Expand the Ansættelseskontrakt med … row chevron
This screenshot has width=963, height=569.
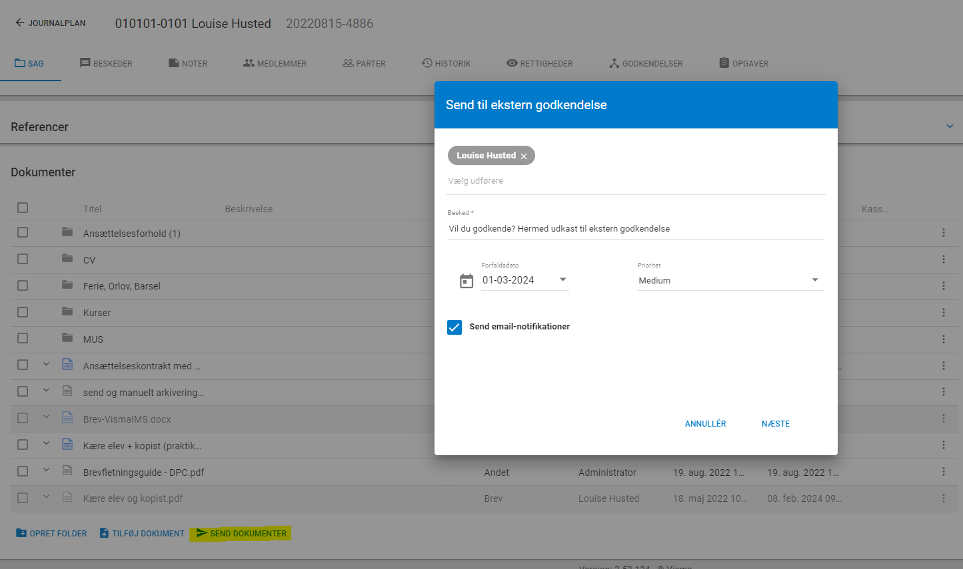coord(46,364)
